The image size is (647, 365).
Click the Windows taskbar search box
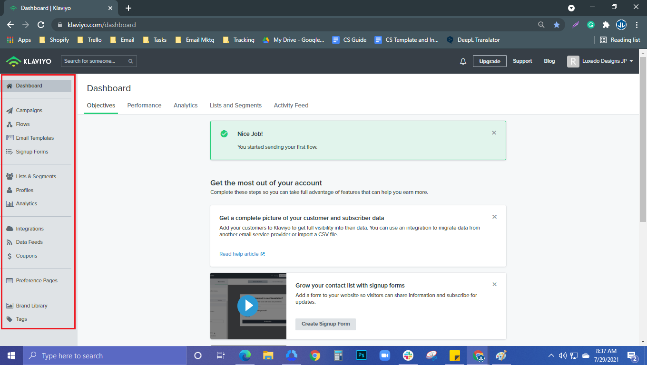coord(104,355)
